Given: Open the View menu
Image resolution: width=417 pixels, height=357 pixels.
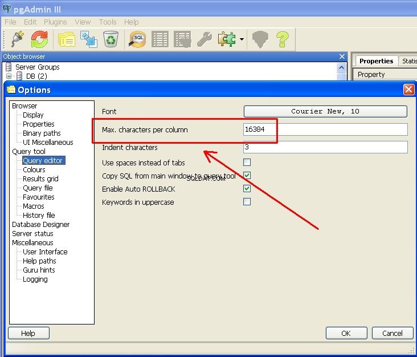Looking at the screenshot, I should click(x=83, y=22).
